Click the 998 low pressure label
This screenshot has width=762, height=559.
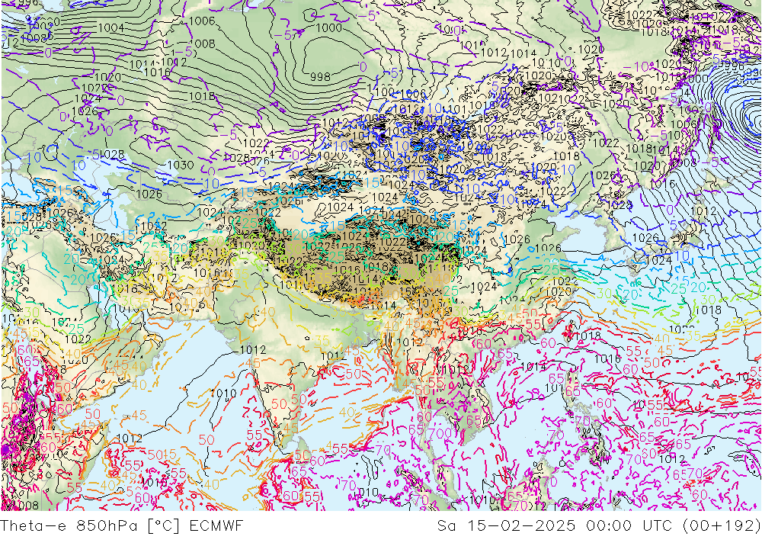click(320, 77)
